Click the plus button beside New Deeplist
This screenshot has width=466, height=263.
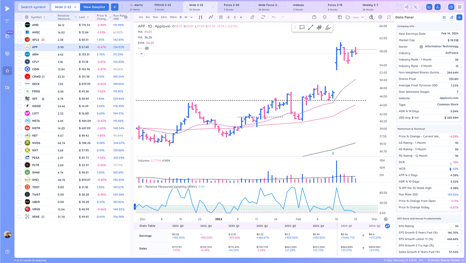(115, 7)
